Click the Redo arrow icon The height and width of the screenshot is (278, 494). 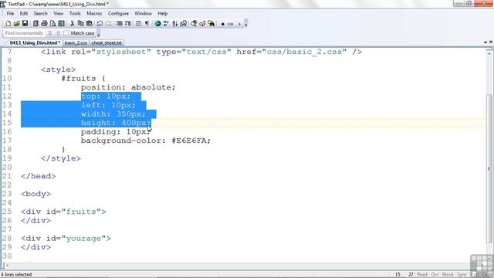pyautogui.click(x=109, y=24)
